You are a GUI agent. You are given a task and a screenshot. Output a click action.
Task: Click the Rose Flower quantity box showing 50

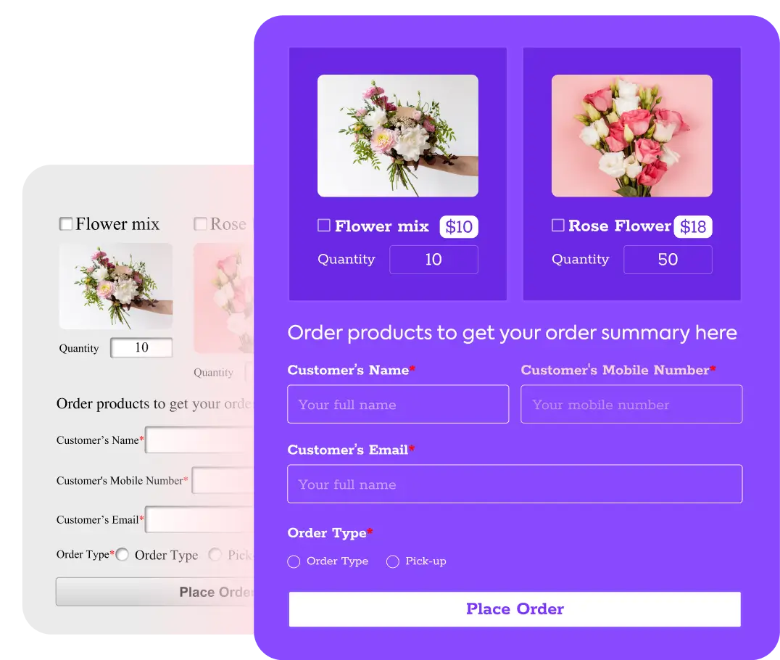(668, 260)
